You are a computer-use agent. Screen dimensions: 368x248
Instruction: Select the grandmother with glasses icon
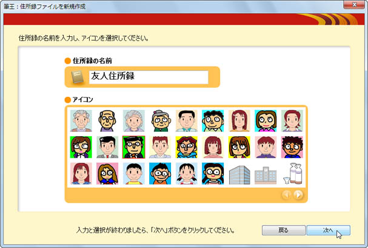[161, 120]
